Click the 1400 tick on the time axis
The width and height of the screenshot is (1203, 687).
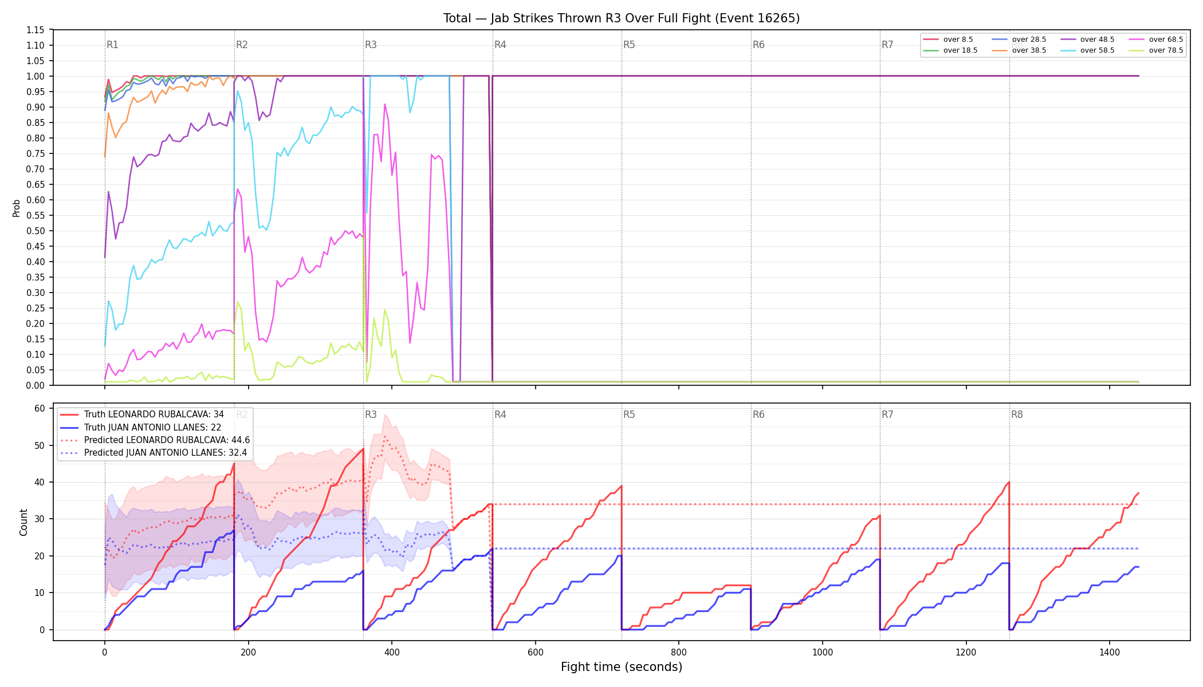1110,652
